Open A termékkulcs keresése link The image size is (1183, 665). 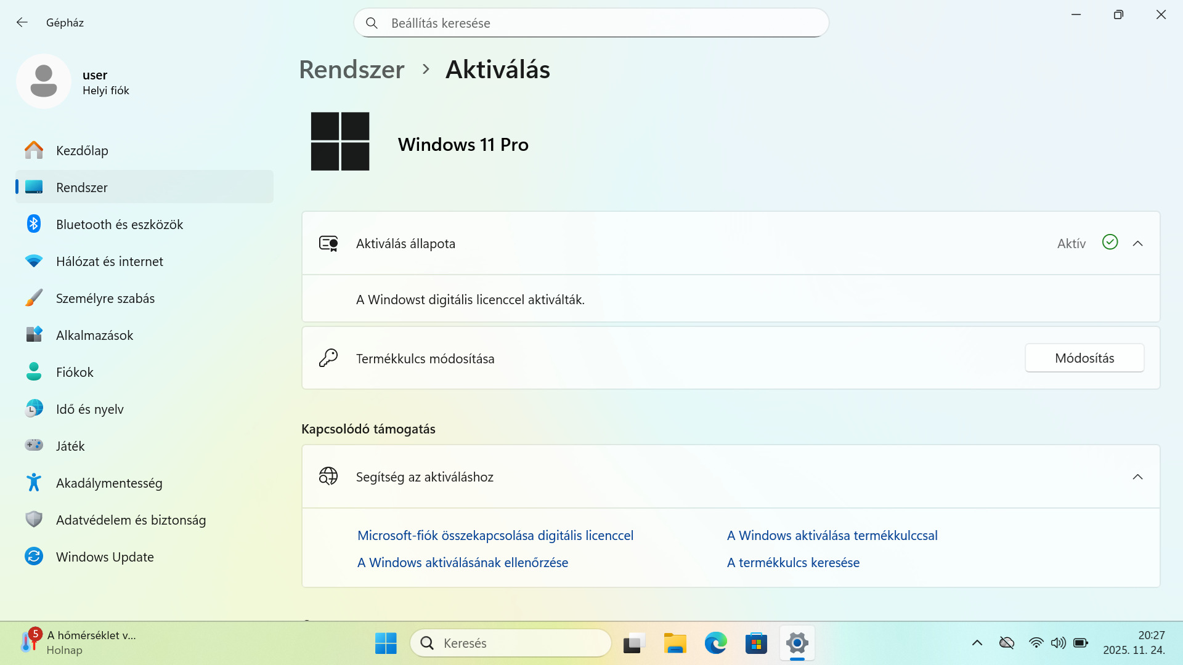[x=793, y=562]
